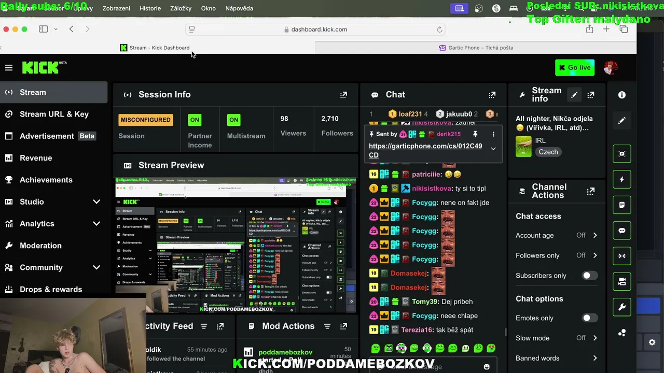The width and height of the screenshot is (664, 373).
Task: Open the Advertisement page
Action: 54,136
